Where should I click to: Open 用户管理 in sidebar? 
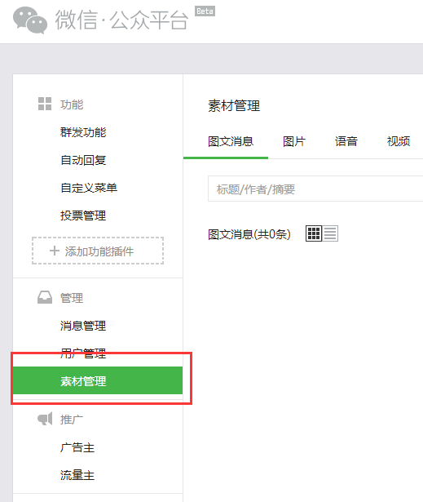83,353
